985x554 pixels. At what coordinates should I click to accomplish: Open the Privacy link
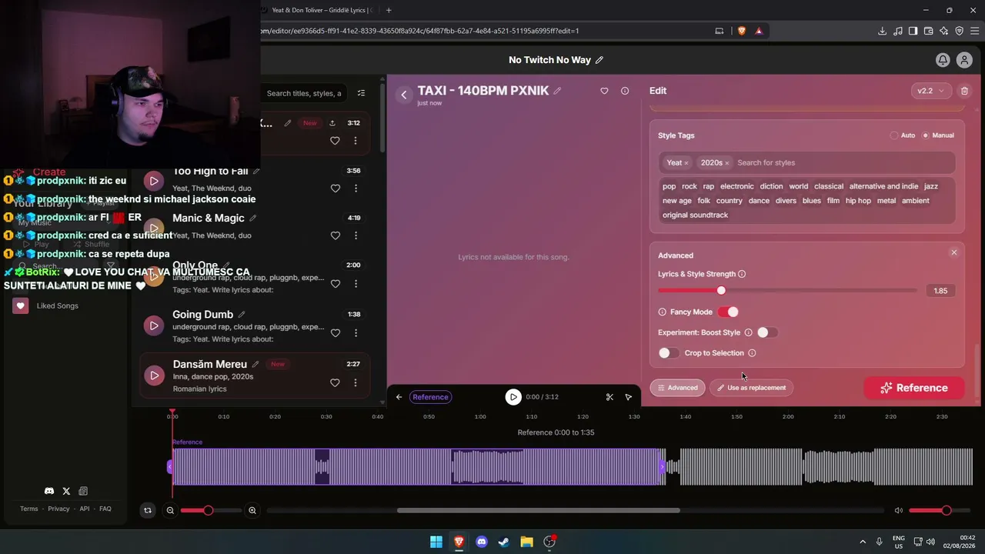coord(58,509)
